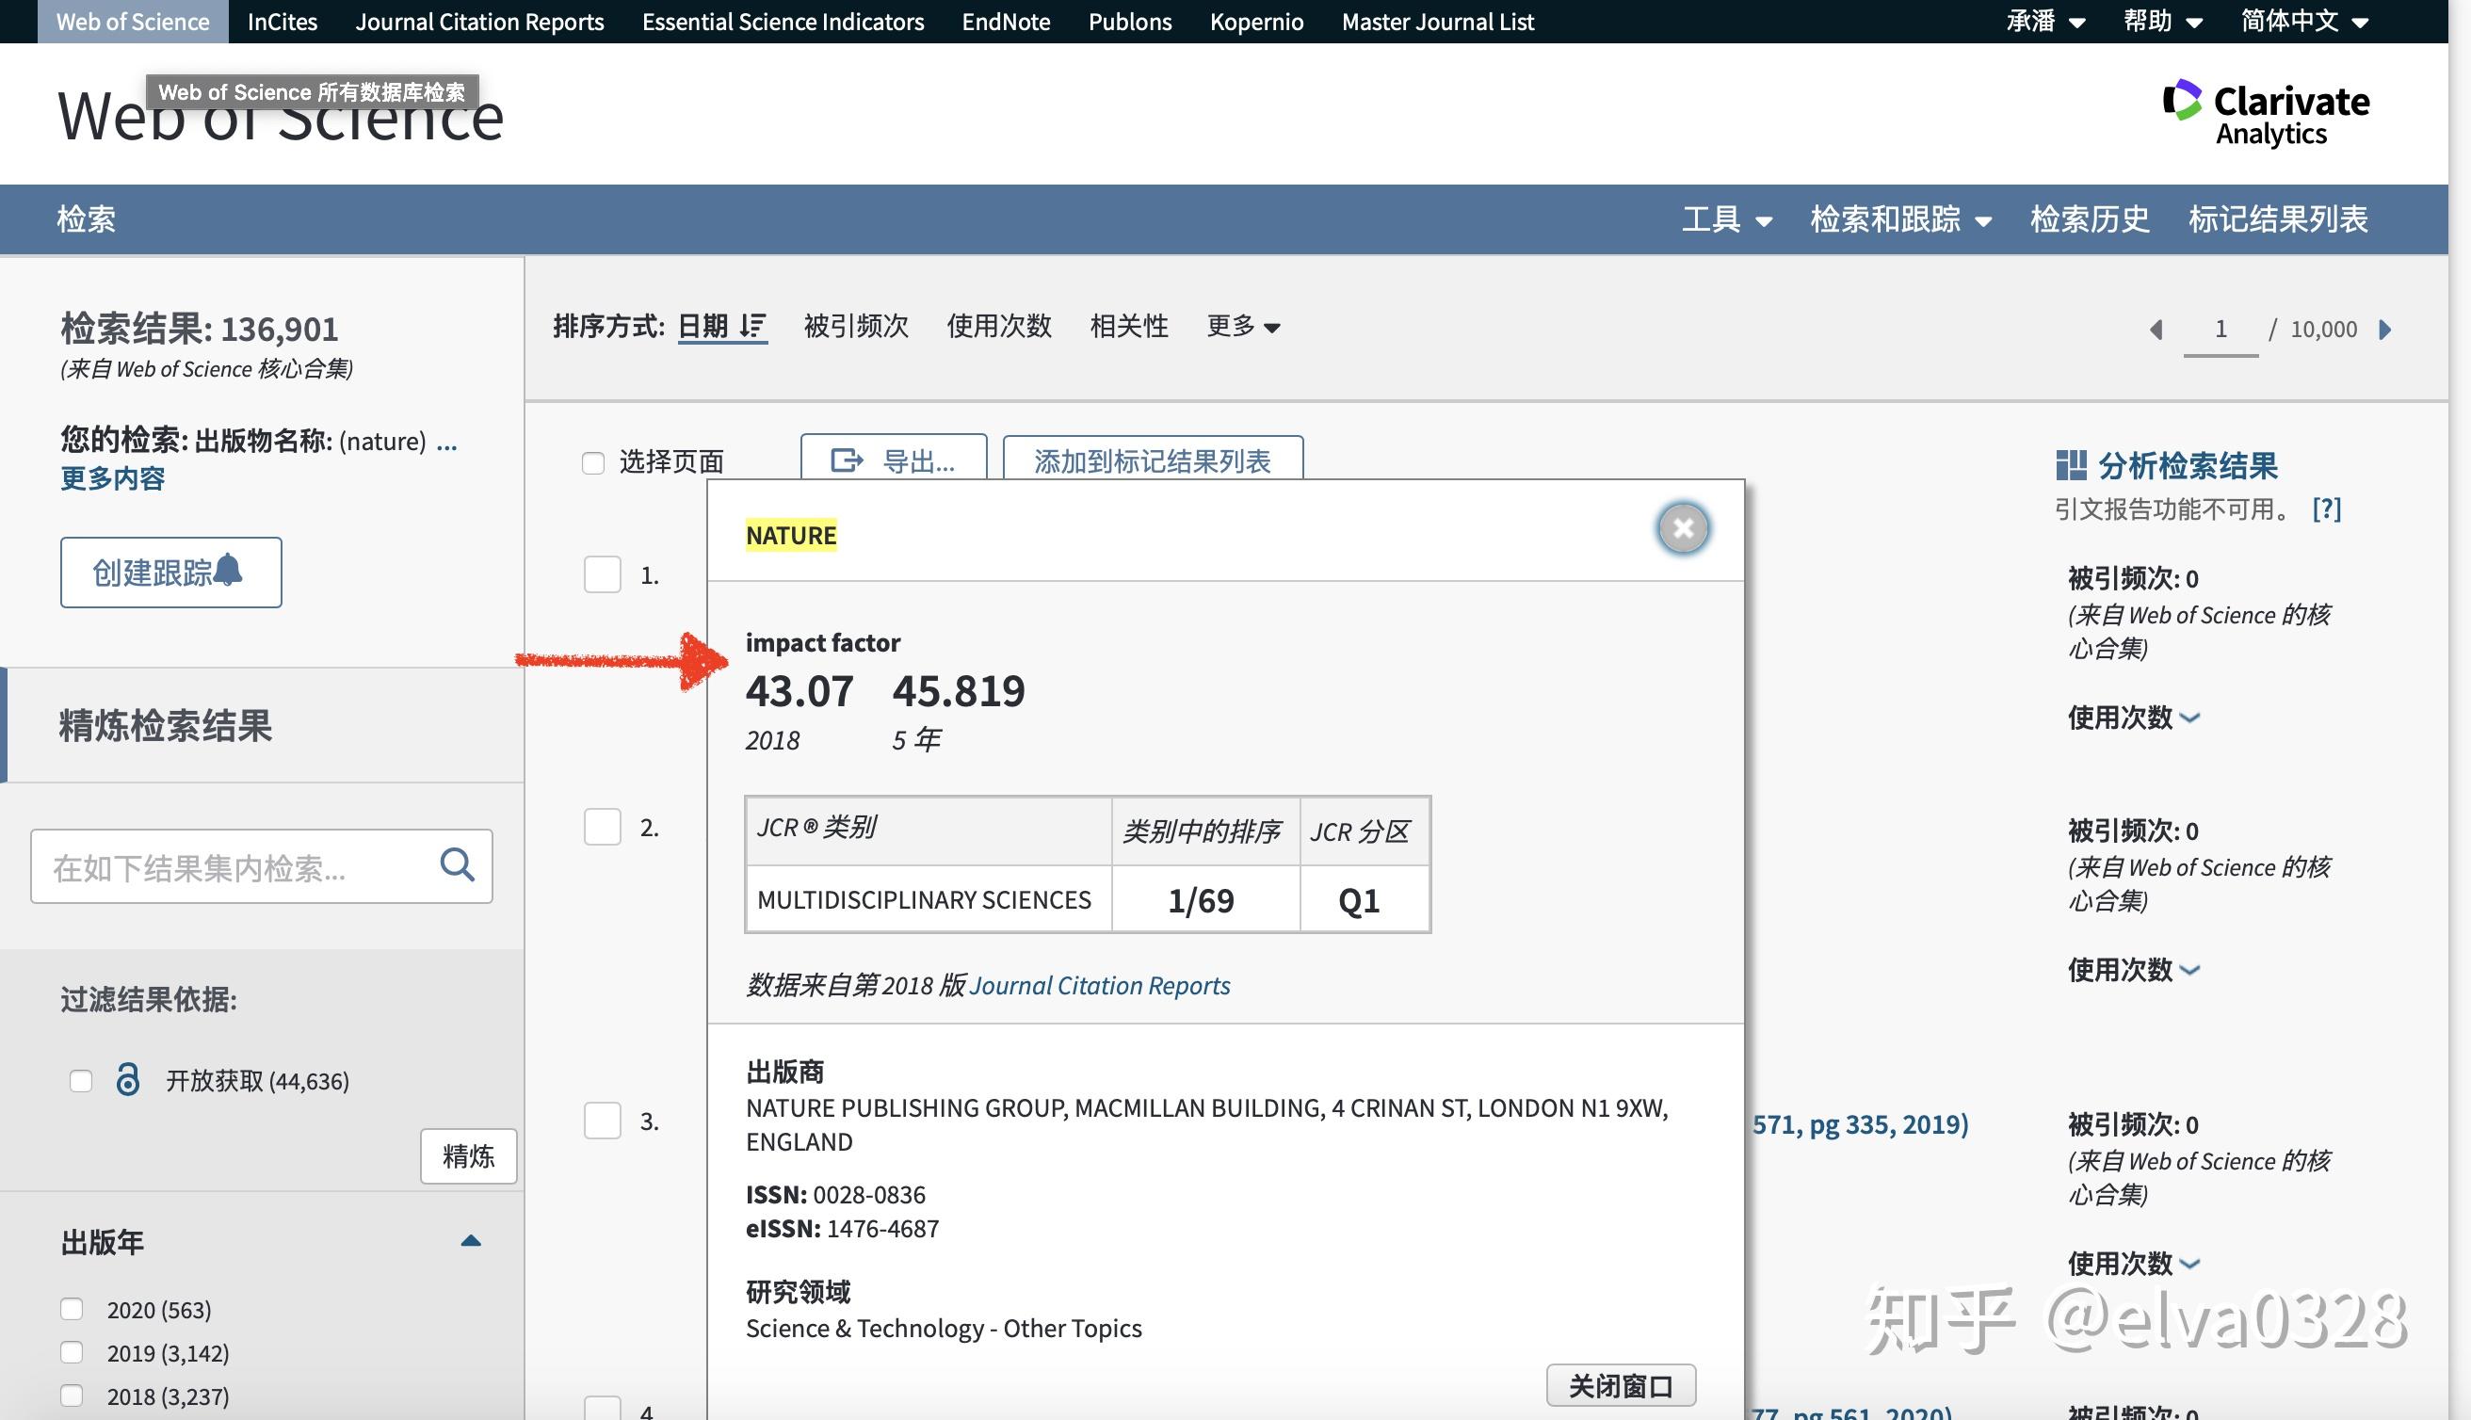This screenshot has width=2471, height=1420.
Task: Click the [?] help link for citation report
Action: click(2327, 508)
